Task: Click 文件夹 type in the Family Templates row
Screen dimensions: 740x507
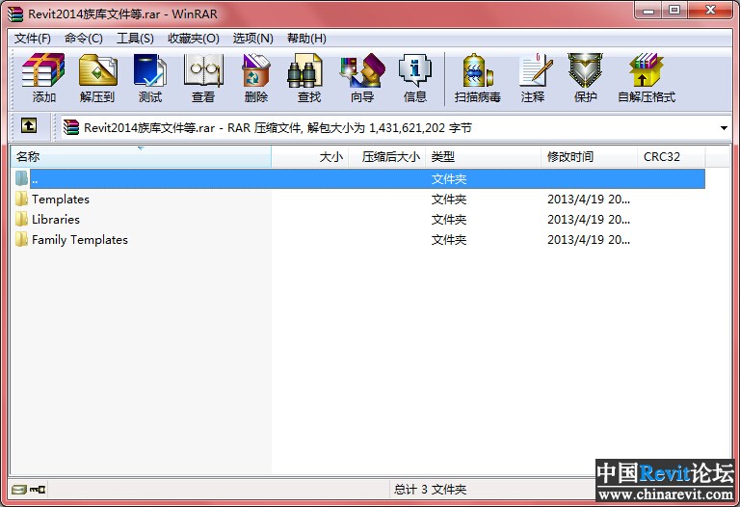Action: pos(449,240)
